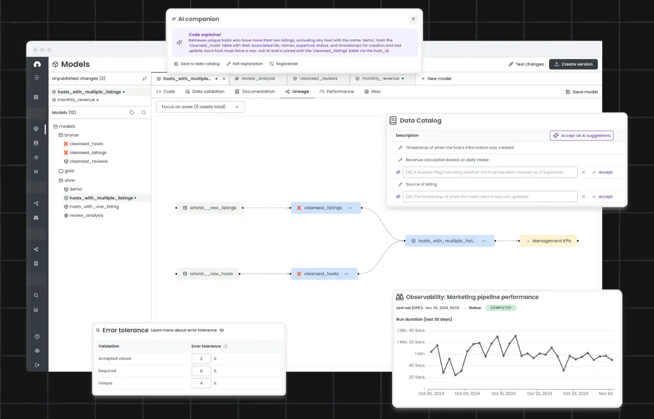This screenshot has height=419, width=654.
Task: Expand the cleansed_listings node options ellipsis
Action: click(349, 209)
